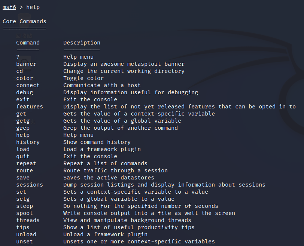Screen dimensions: 304x246
Task: Click the 'exit' command entry
Action: click(23, 99)
